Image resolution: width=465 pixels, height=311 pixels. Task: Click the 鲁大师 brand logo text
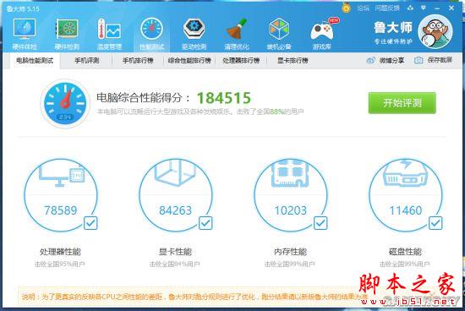[393, 28]
